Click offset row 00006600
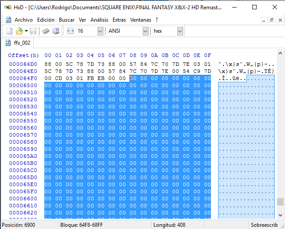Viewport: 285px width, 229px height. coord(23,198)
